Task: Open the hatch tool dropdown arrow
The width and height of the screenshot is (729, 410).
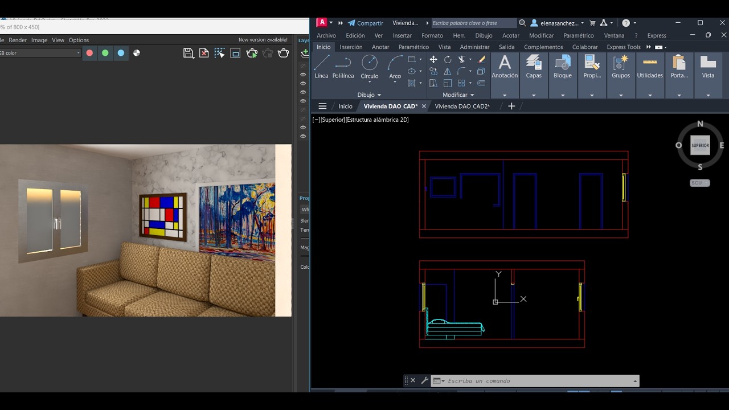Action: coord(421,83)
